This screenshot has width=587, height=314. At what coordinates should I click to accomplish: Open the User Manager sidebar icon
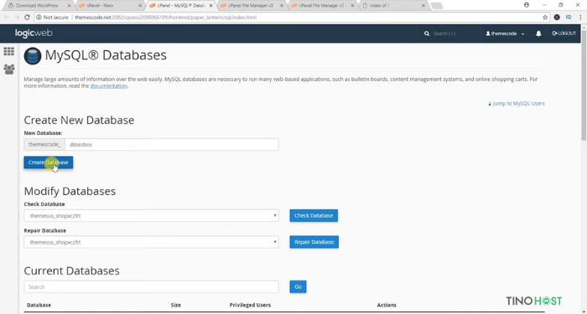(9, 69)
